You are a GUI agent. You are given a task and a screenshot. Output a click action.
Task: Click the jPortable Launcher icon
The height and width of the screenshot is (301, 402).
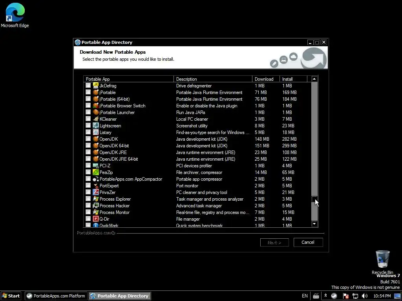point(96,112)
